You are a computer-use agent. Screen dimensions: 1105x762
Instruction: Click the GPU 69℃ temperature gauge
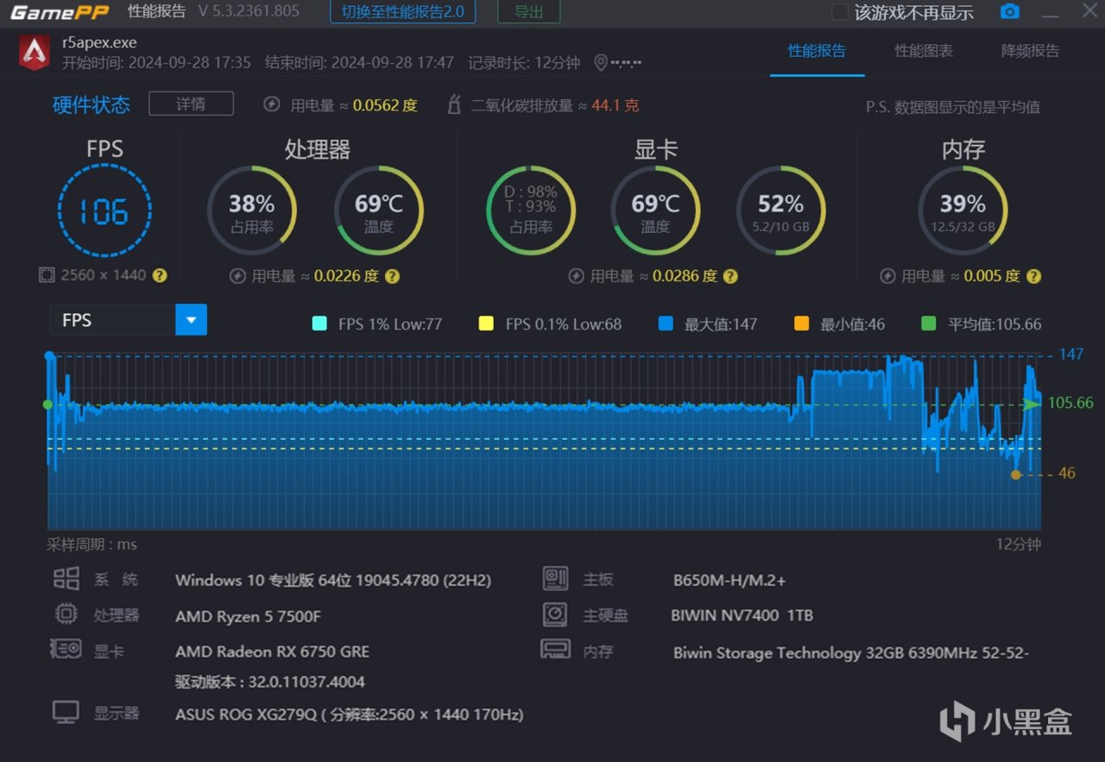pos(655,211)
